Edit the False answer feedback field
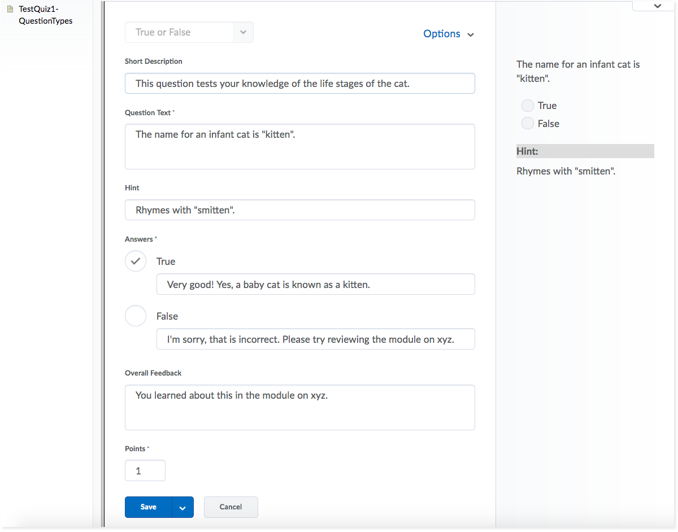678x532 pixels. click(315, 339)
